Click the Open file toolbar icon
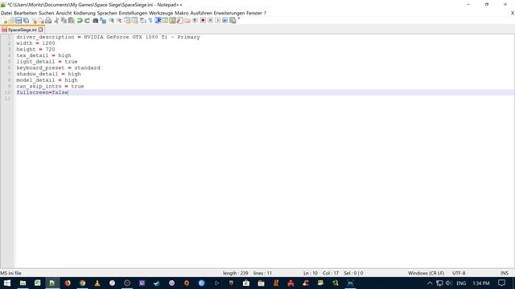 click(11, 21)
